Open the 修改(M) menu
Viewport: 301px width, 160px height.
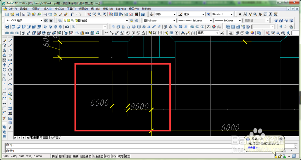108,9
